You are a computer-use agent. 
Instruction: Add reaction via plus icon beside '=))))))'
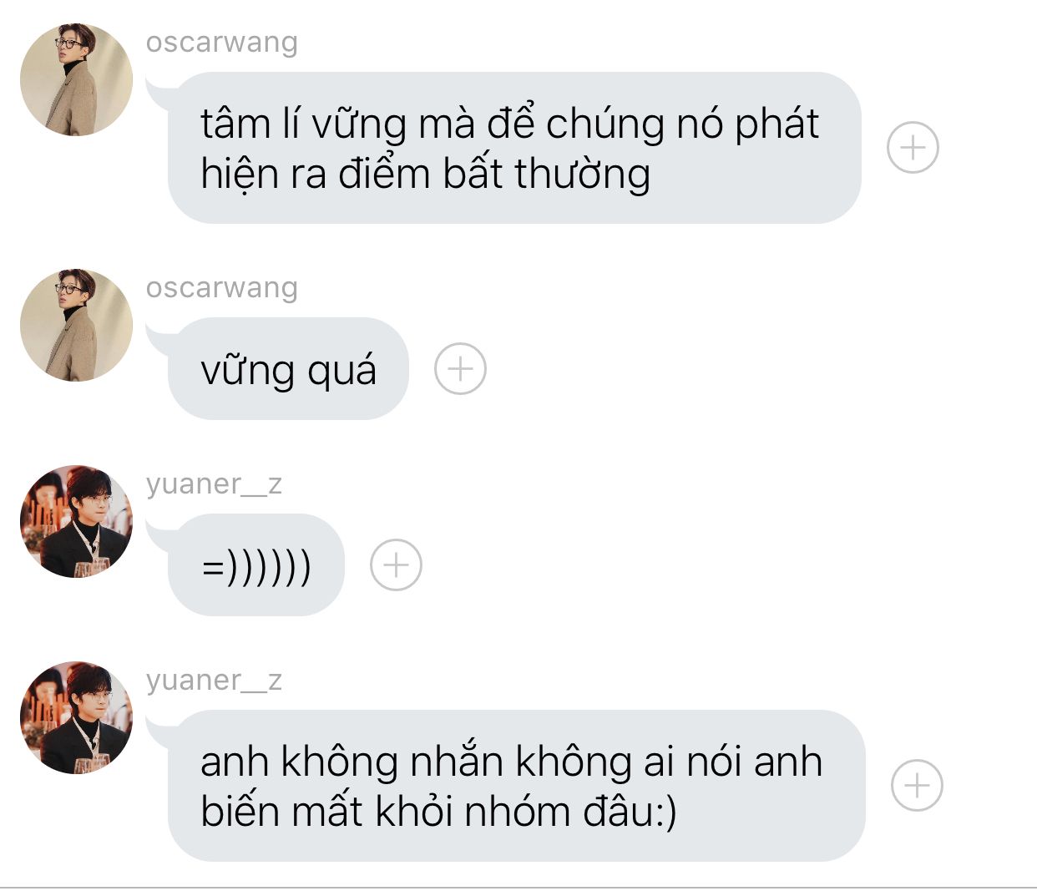point(396,565)
